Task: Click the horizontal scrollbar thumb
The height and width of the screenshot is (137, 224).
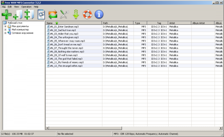Action: pos(86,128)
